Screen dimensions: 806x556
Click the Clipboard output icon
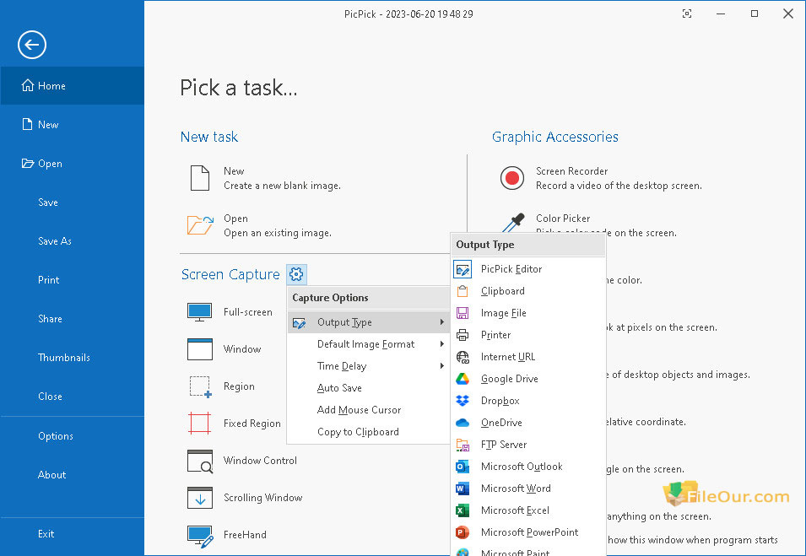tap(463, 291)
